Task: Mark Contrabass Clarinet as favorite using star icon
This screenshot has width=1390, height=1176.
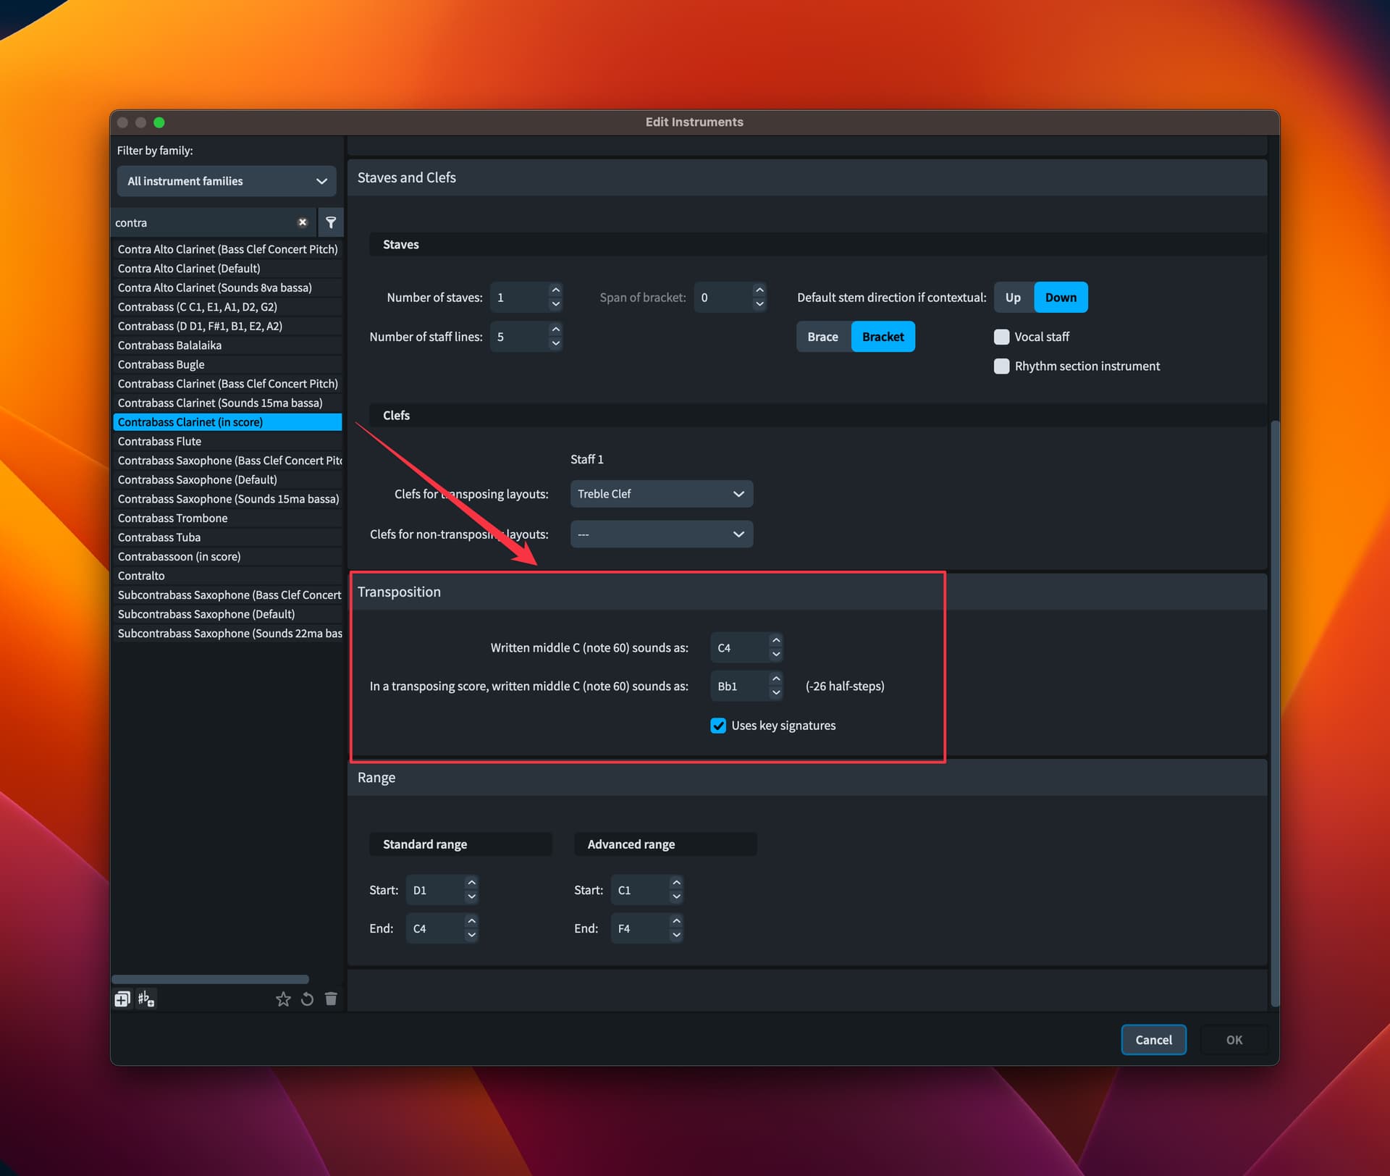Action: 283,999
